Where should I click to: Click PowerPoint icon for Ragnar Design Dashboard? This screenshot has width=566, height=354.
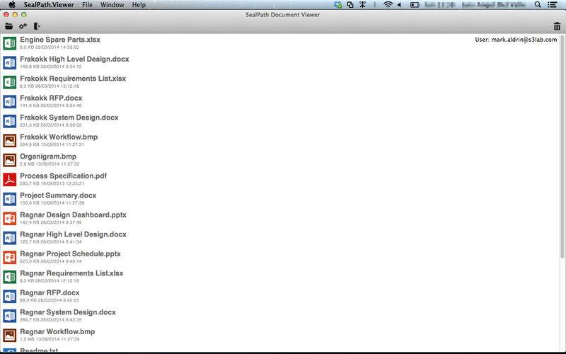pyautogui.click(x=10, y=219)
